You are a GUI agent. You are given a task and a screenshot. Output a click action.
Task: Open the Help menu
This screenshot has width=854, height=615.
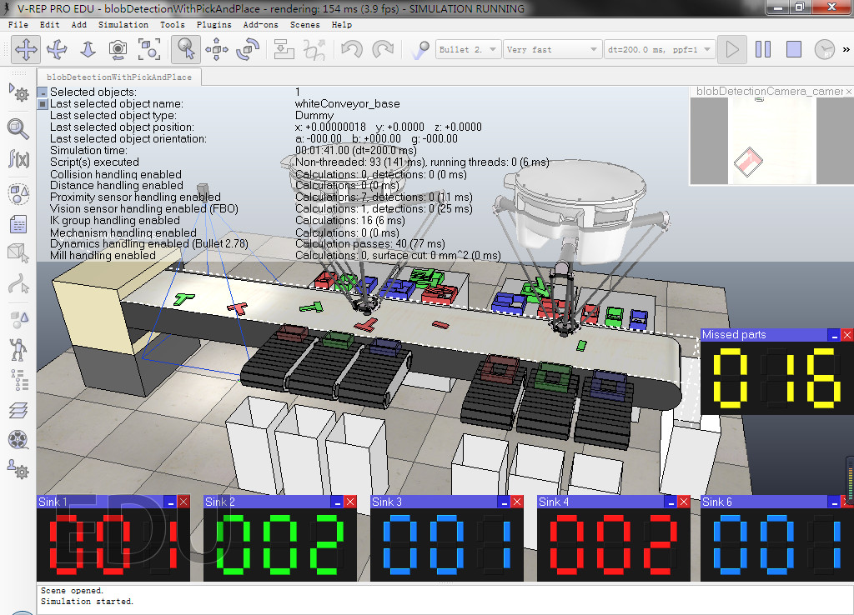coord(341,24)
